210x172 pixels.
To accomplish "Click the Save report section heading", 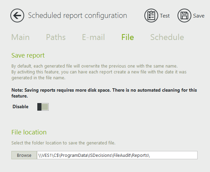I will [28, 55].
